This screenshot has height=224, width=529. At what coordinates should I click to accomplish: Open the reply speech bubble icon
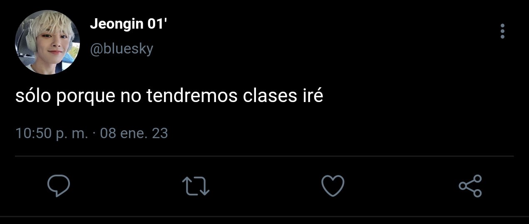(x=58, y=186)
